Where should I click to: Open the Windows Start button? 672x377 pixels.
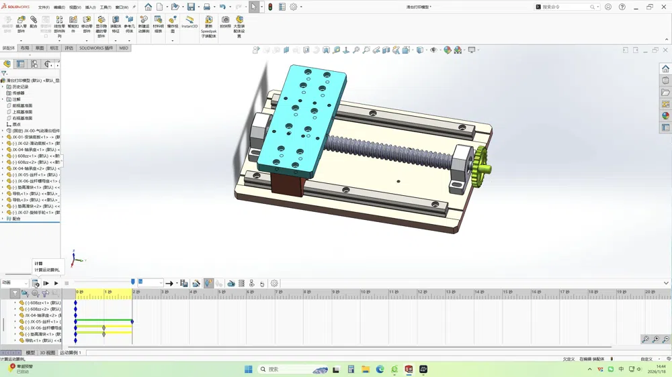(x=248, y=370)
